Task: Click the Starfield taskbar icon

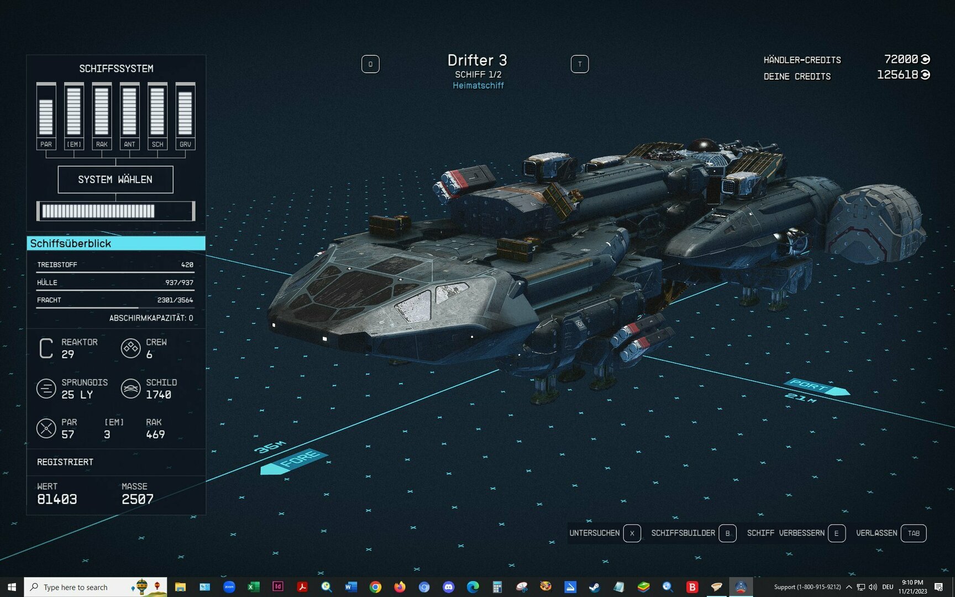Action: tap(741, 587)
